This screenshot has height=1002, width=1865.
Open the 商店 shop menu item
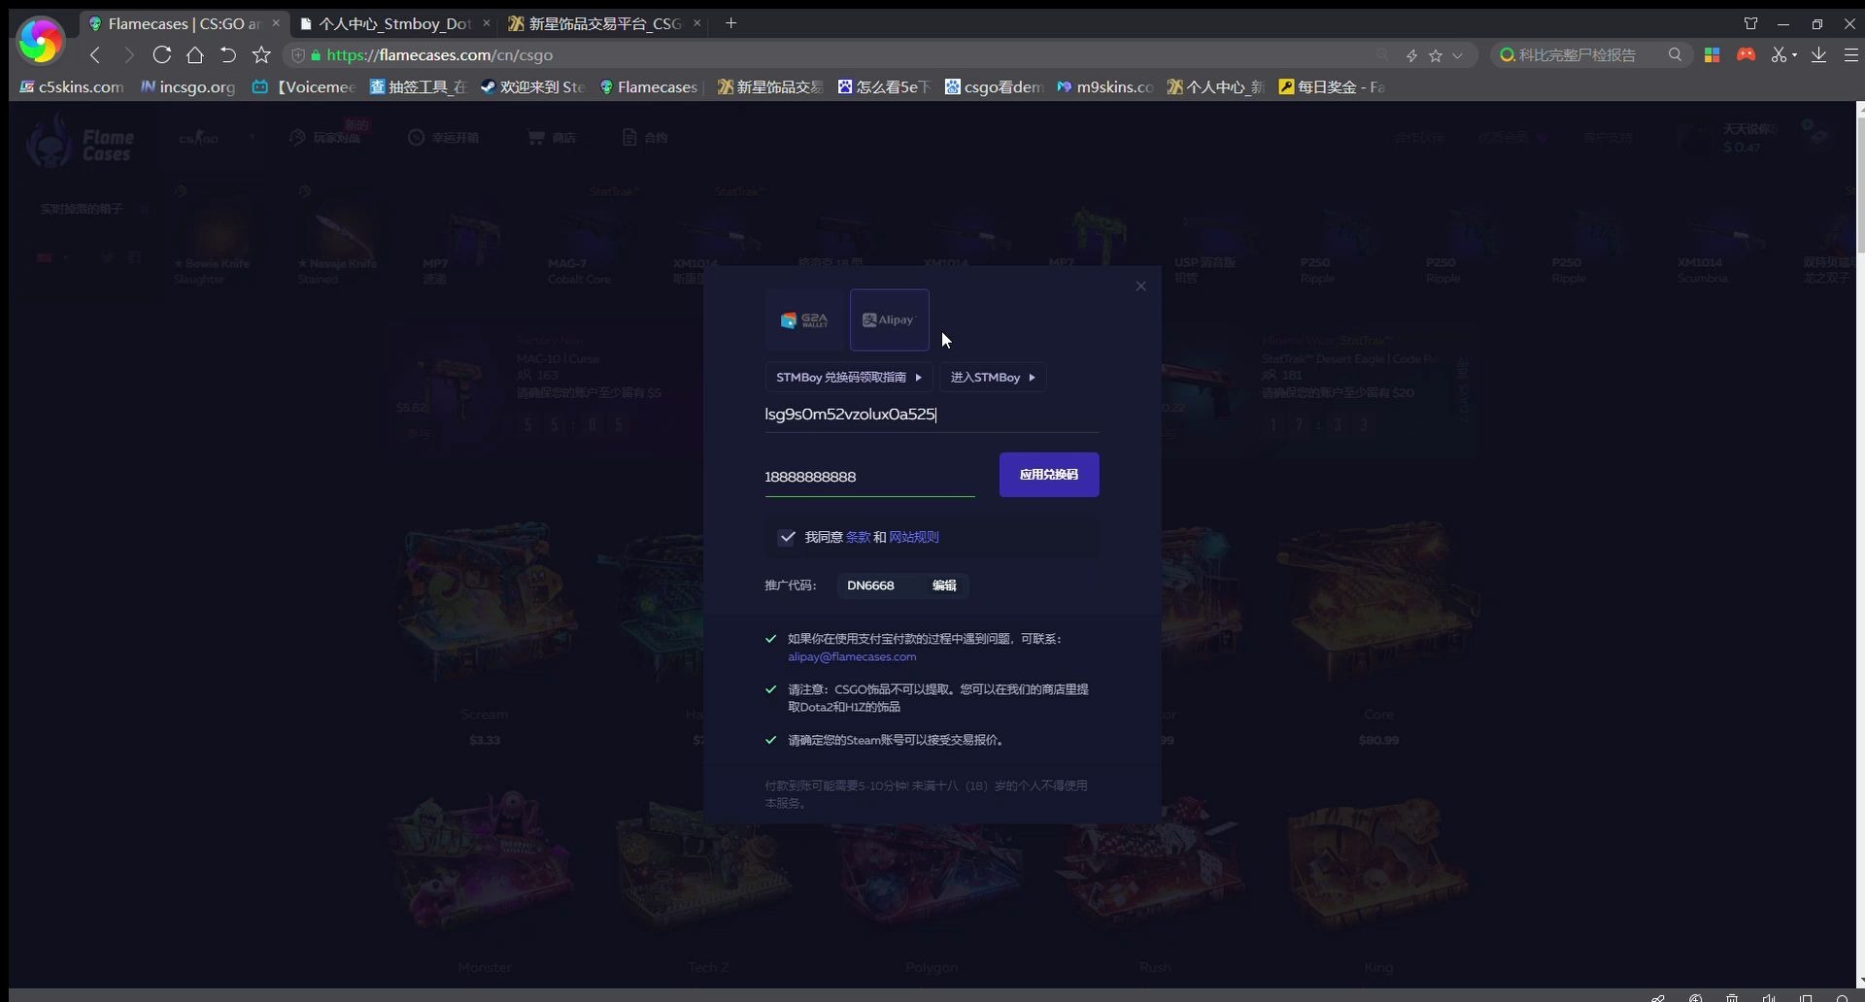pyautogui.click(x=552, y=138)
